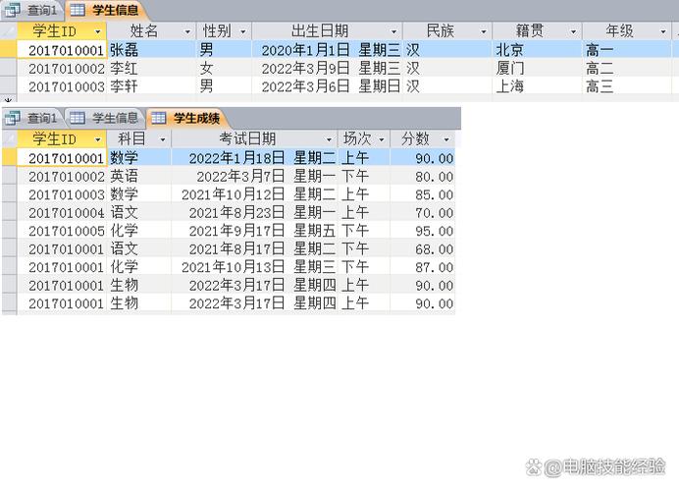This screenshot has height=491, width=679.
Task: Open the 科目 column dropdown arrow
Action: point(163,139)
